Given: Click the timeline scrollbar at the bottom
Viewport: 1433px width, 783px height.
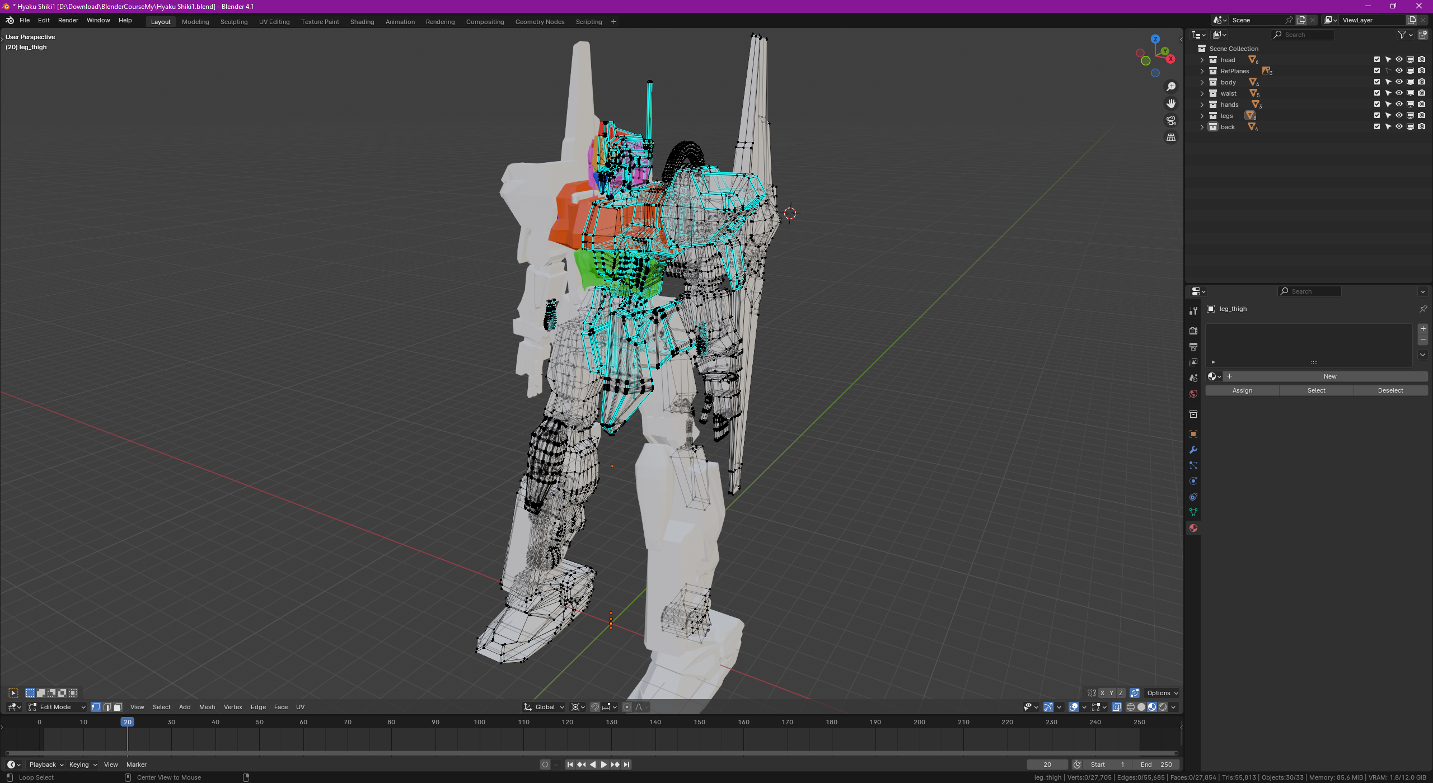Looking at the screenshot, I should 591,753.
